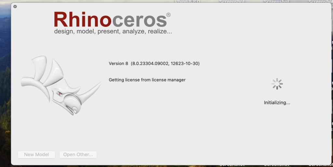Click the Version 8 build number text
This screenshot has height=167, width=333.
coord(154,63)
